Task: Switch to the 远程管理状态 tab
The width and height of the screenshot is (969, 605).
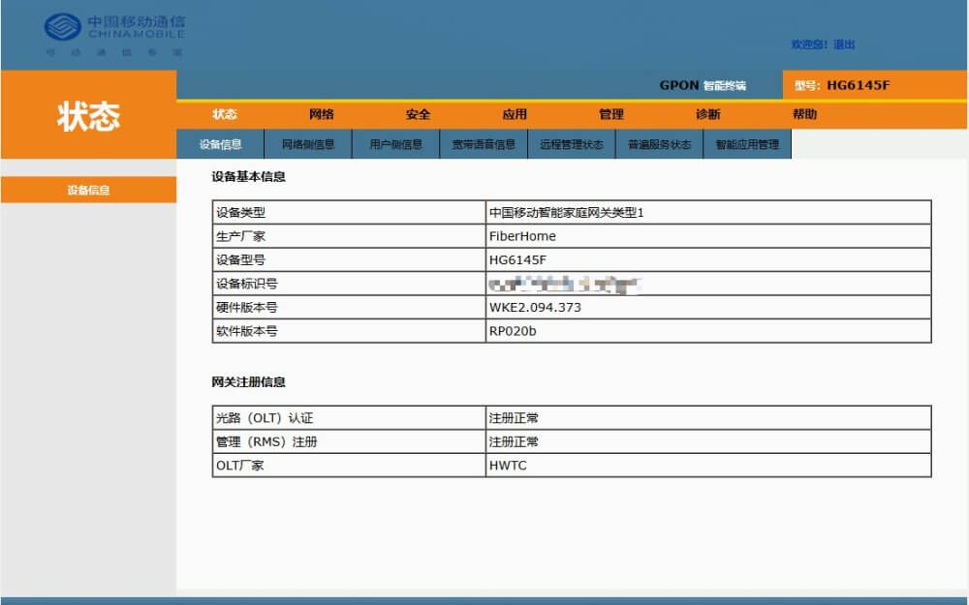Action: (571, 144)
